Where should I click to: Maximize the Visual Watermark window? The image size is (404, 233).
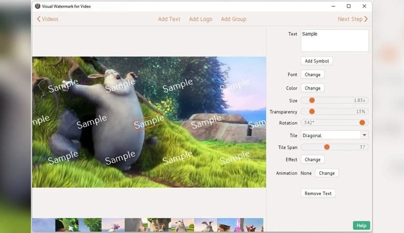348,6
